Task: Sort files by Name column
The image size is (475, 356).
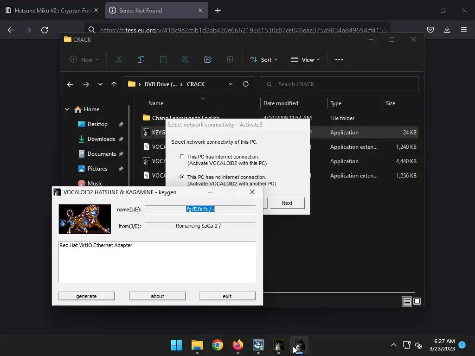Action: click(156, 103)
